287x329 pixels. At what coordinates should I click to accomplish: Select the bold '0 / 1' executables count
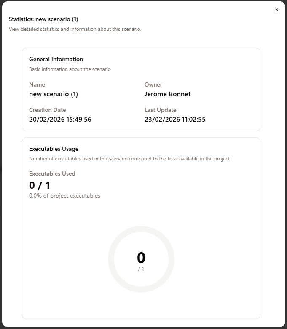(40, 185)
